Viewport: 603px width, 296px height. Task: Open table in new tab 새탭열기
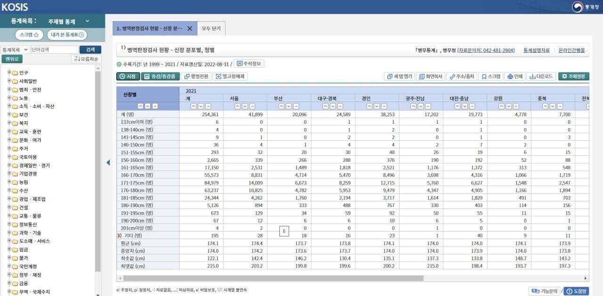[399, 76]
